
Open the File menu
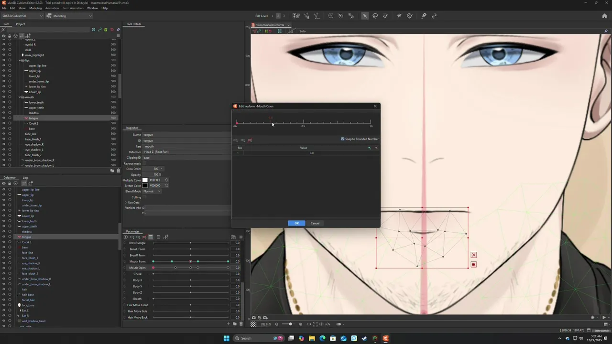pyautogui.click(x=4, y=8)
